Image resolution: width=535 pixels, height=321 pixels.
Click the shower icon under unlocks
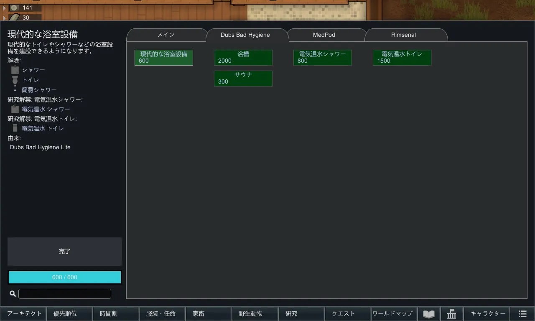[15, 70]
